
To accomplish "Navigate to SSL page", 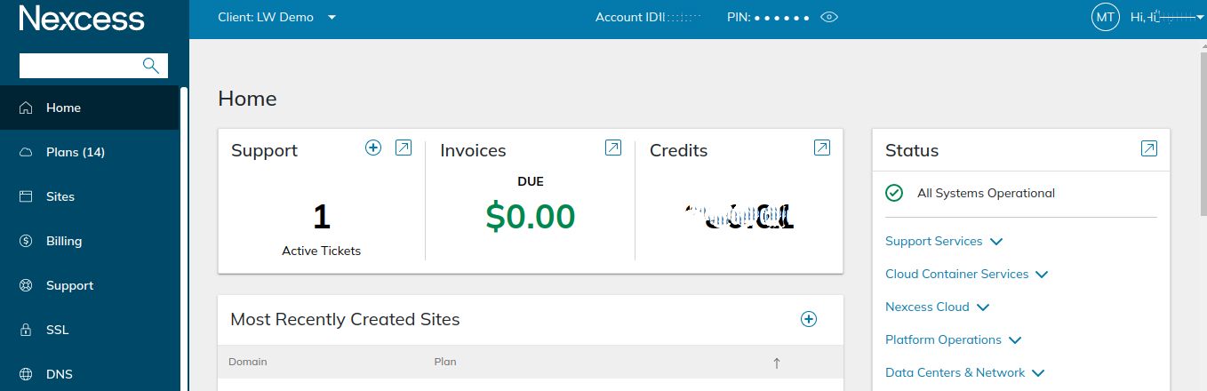I will tap(89, 330).
